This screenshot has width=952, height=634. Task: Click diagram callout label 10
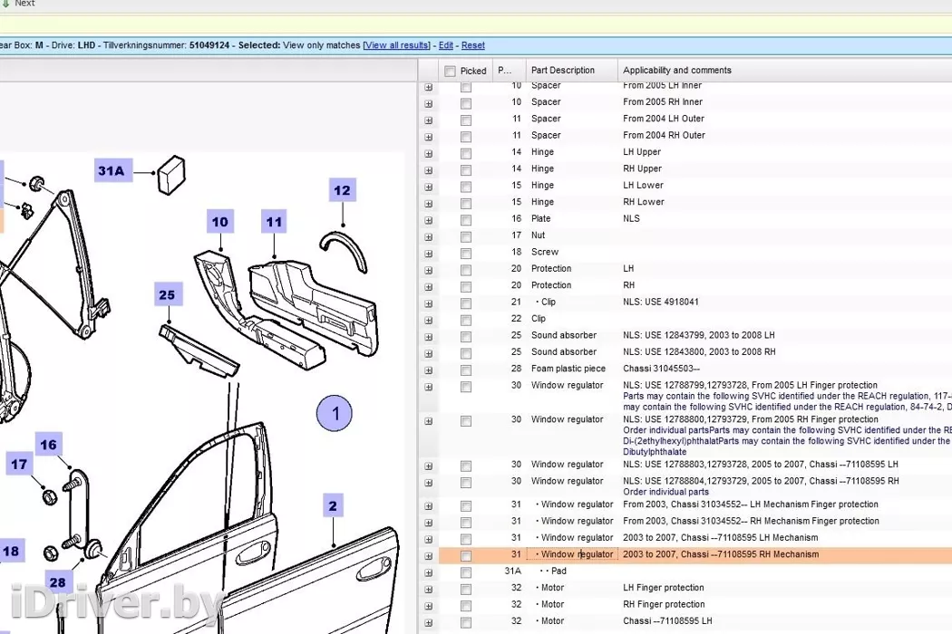219,222
